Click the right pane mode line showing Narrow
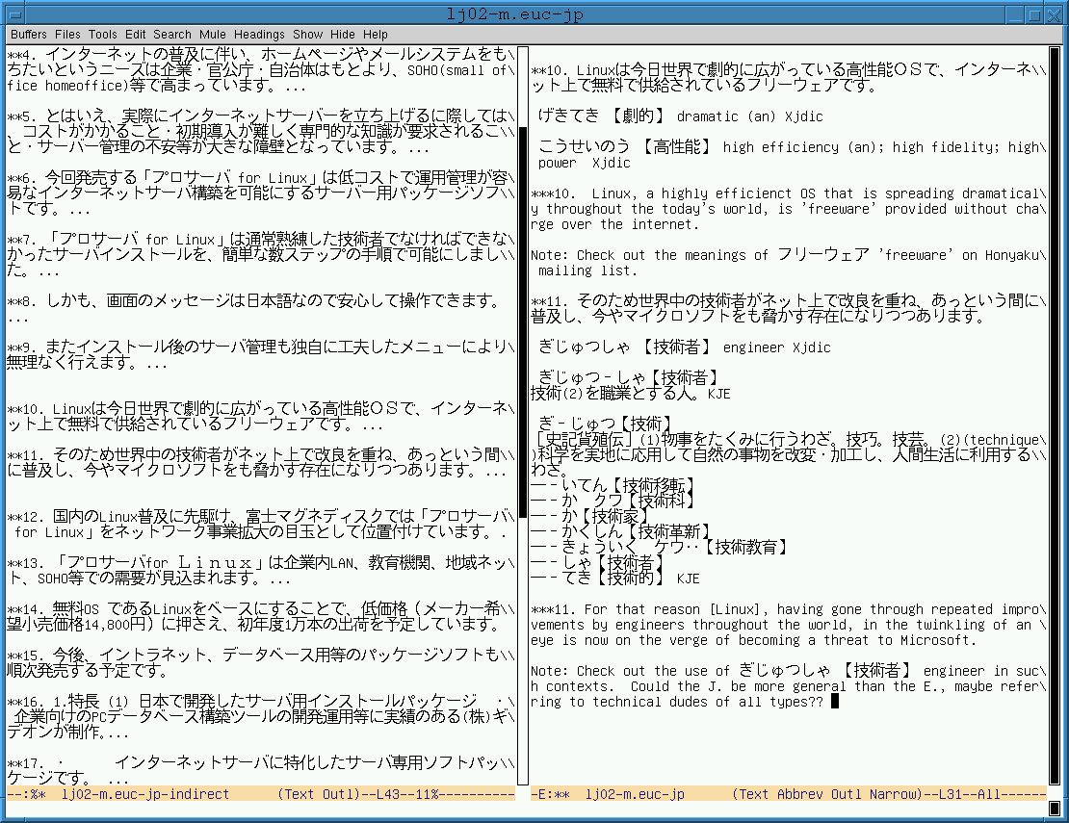This screenshot has height=823, width=1069. click(x=788, y=794)
